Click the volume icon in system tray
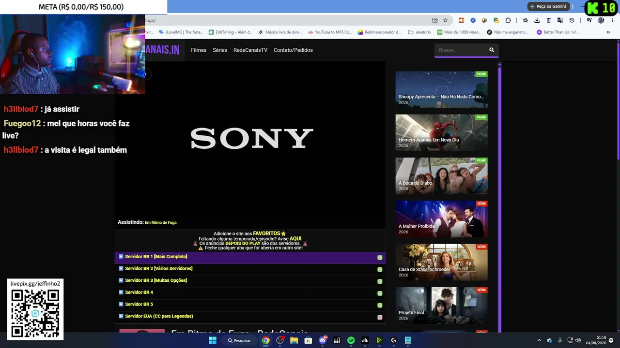 pos(578,340)
